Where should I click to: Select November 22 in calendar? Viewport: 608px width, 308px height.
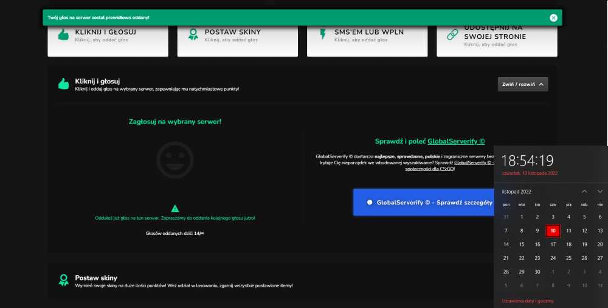coord(522,258)
